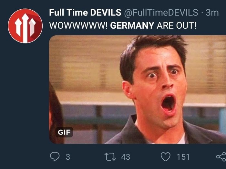Click the reply speech bubble icon
Viewport: 226px width, 169px height.
(55, 156)
